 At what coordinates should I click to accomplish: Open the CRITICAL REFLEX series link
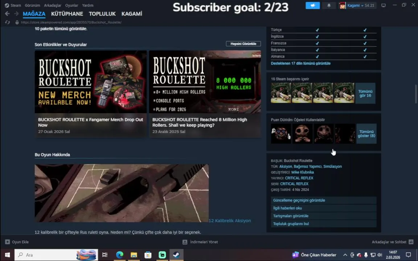tap(294, 184)
